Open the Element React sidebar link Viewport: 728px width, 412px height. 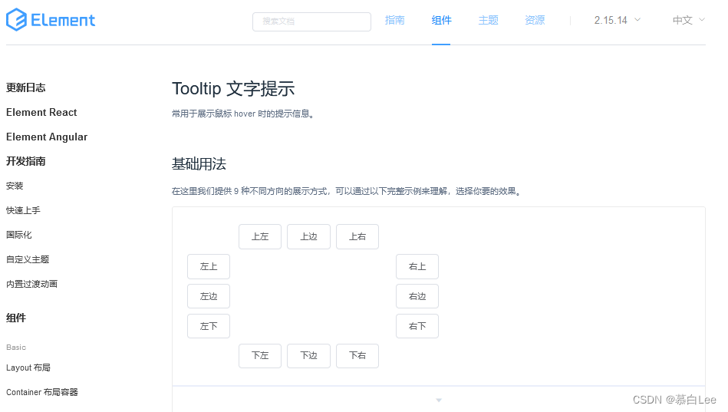coord(41,113)
